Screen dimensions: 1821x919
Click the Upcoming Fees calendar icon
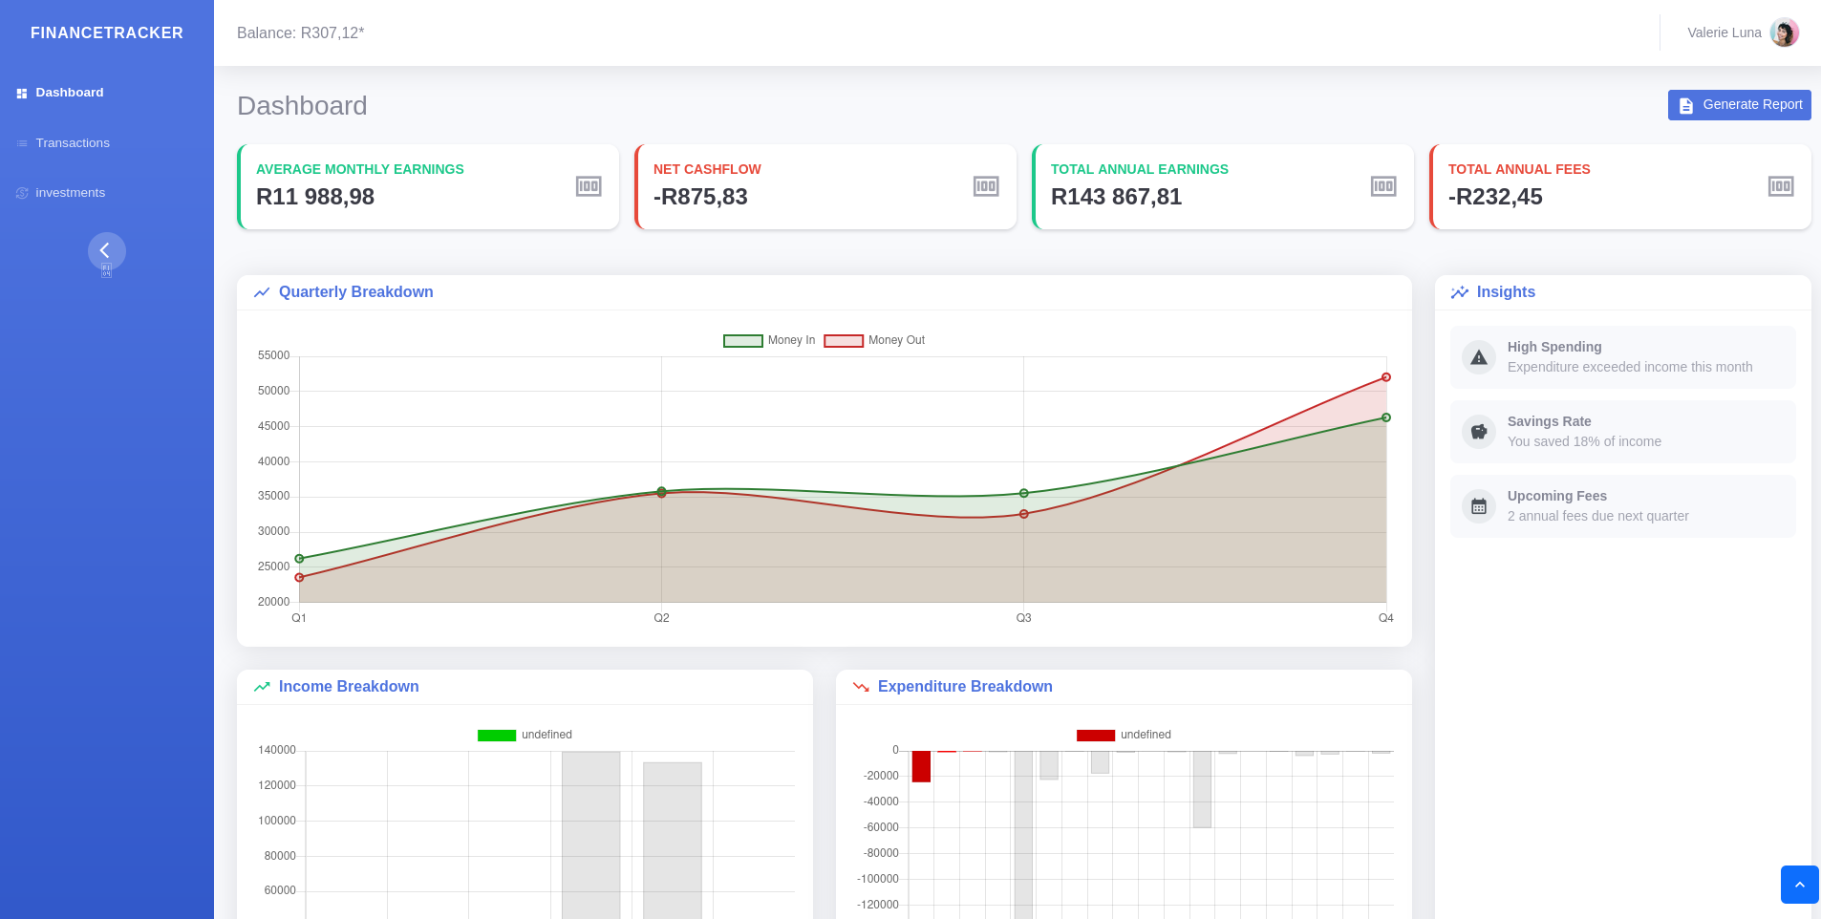[x=1478, y=506]
